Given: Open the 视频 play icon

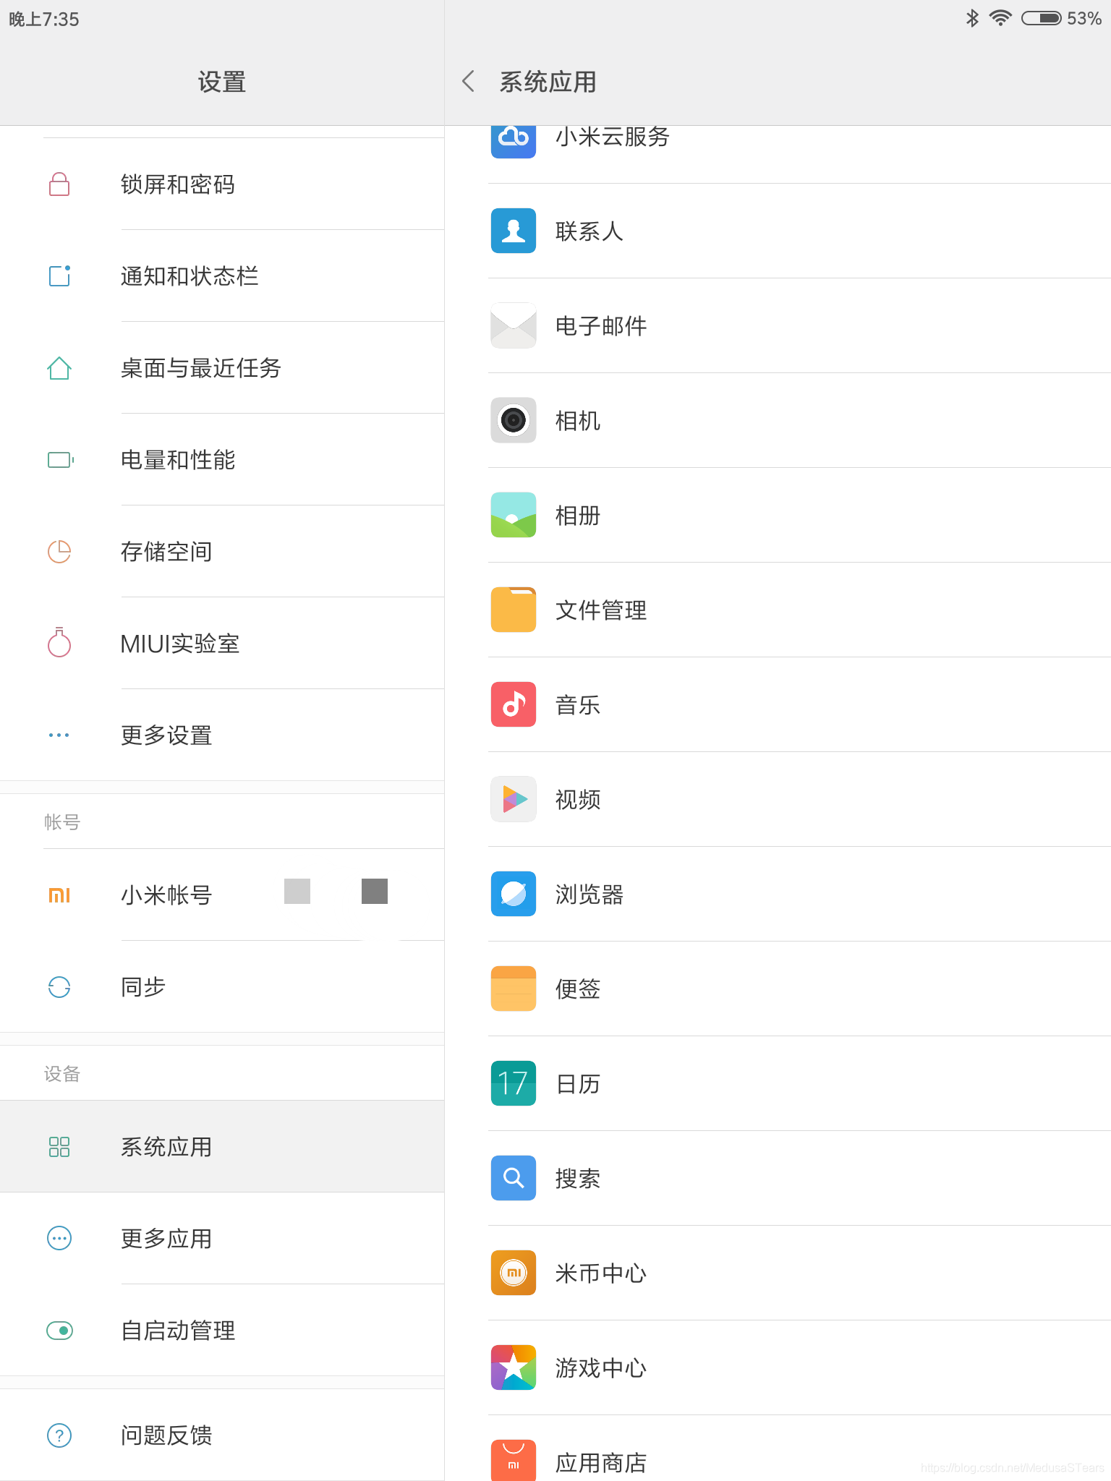Looking at the screenshot, I should [514, 799].
